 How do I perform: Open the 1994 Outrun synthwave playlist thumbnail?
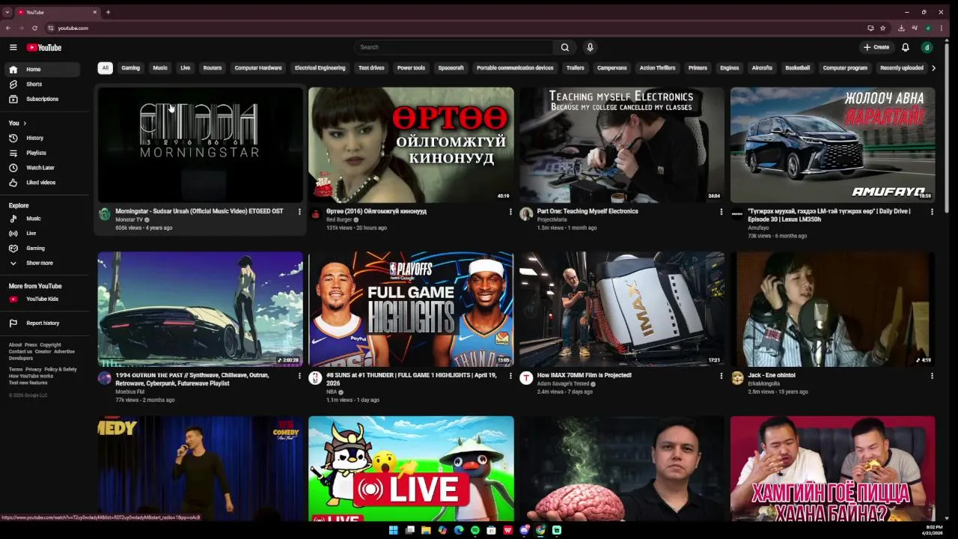[201, 309]
